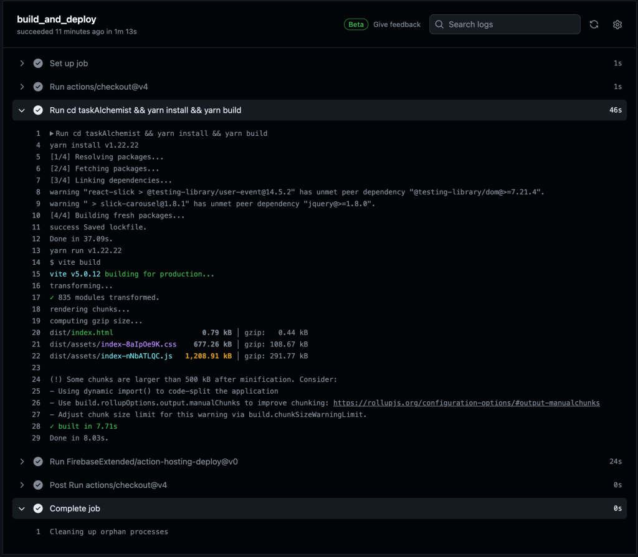Collapse the yarn install and build step
The height and width of the screenshot is (557, 638).
click(22, 110)
